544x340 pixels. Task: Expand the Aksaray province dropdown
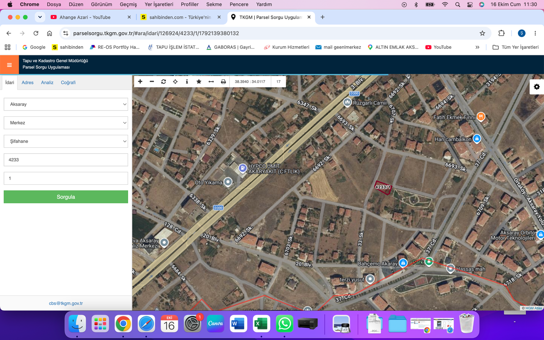pos(66,104)
